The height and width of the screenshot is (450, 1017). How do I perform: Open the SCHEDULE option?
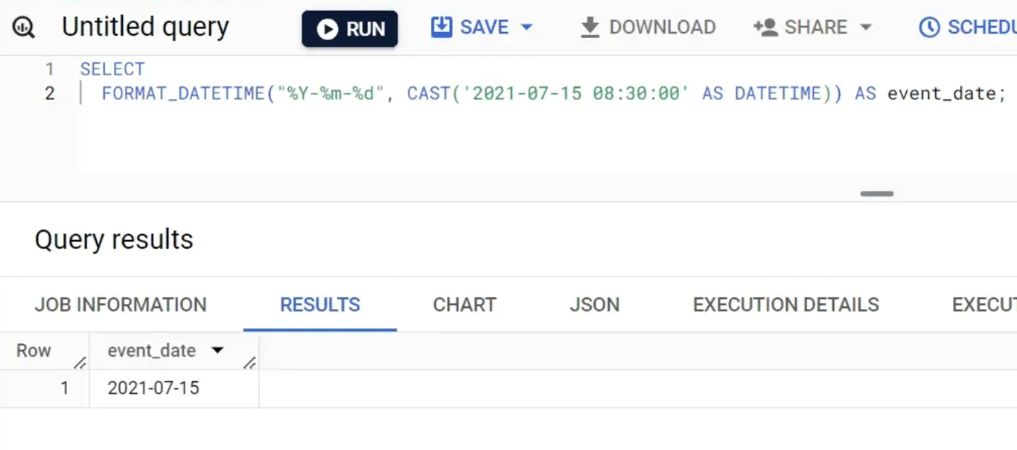point(968,28)
